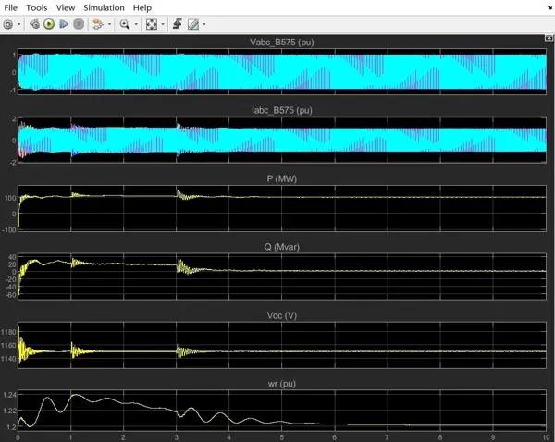
Task: Expand the zoom tool dropdown arrow
Action: pos(135,24)
